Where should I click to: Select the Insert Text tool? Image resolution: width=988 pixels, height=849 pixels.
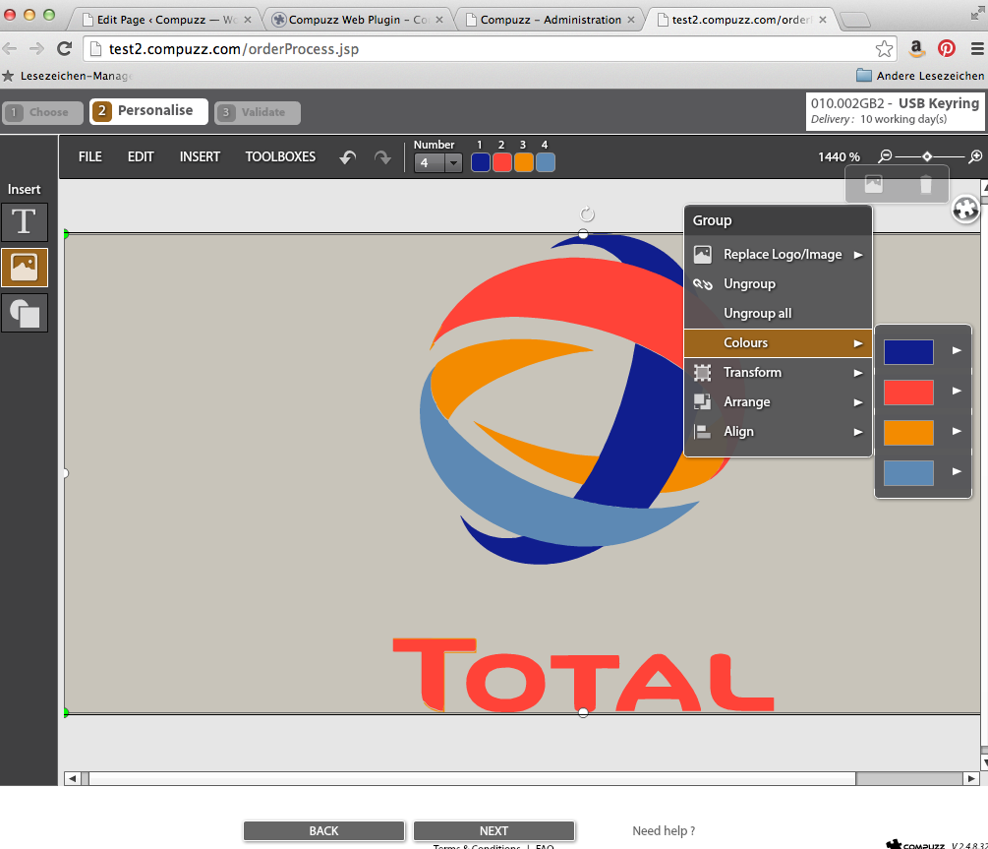[25, 222]
